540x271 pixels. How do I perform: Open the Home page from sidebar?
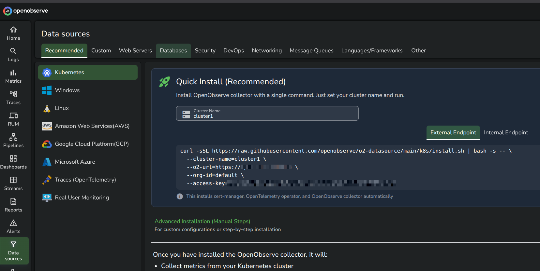coord(13,33)
